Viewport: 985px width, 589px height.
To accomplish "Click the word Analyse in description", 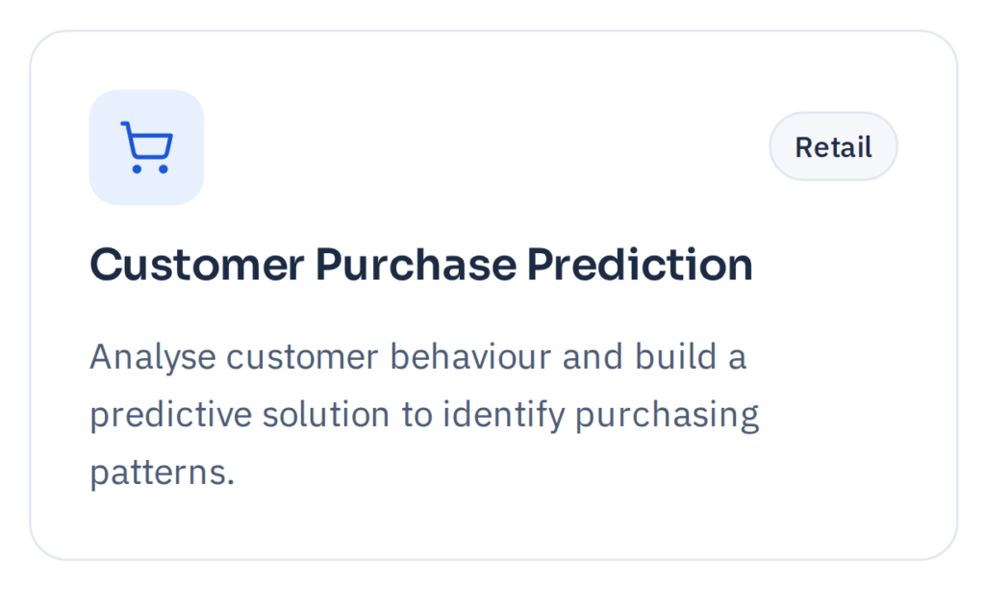I will 153,358.
